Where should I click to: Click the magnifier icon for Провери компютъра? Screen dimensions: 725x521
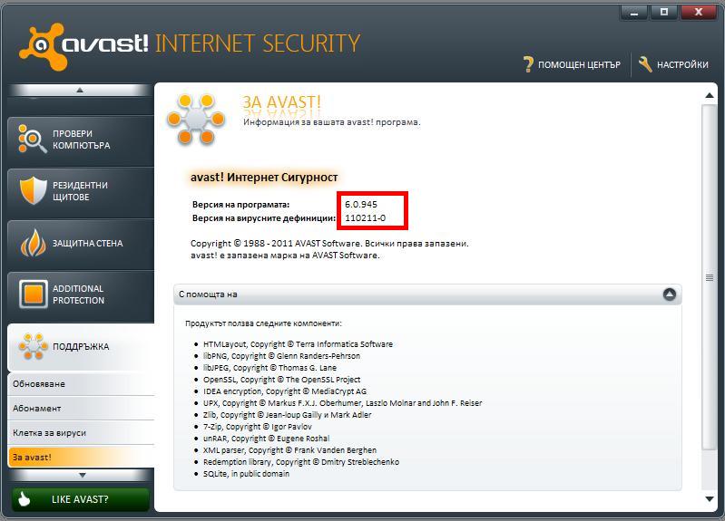tap(32, 139)
